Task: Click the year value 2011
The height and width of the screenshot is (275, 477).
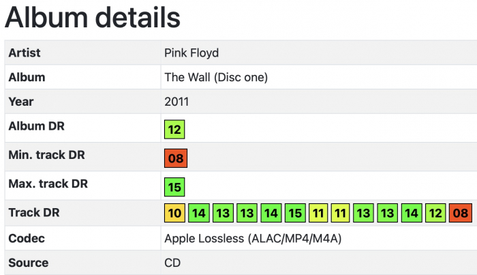Action: (176, 102)
